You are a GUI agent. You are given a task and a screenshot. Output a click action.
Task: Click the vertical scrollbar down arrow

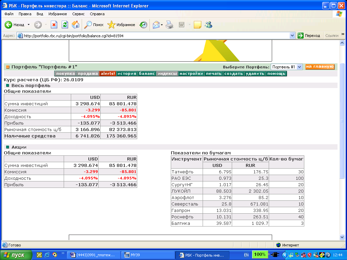click(342, 237)
